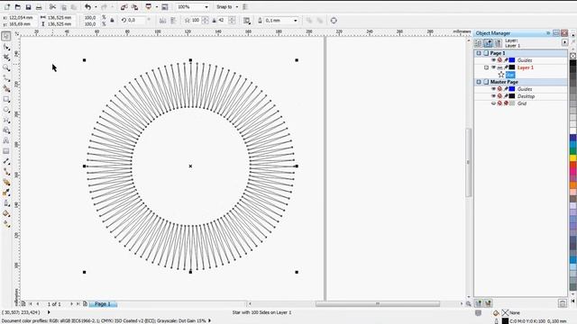The image size is (577, 324).
Task: Select the Basic Shapes tool
Action: point(6,130)
